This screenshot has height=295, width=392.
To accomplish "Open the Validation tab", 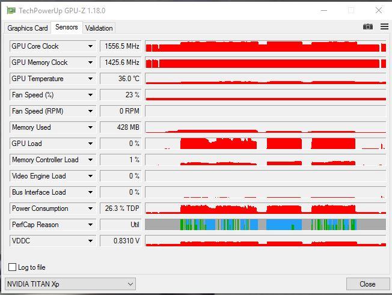I will pos(99,28).
